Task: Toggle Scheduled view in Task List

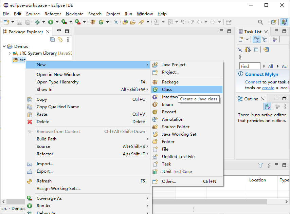Action: 265,40
